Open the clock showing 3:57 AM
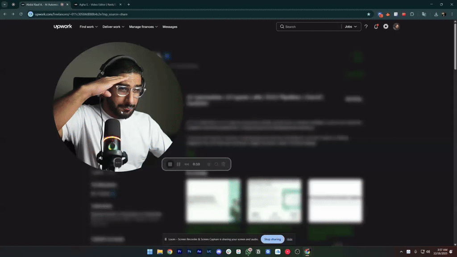Viewport: 457px width, 257px height. 440,252
